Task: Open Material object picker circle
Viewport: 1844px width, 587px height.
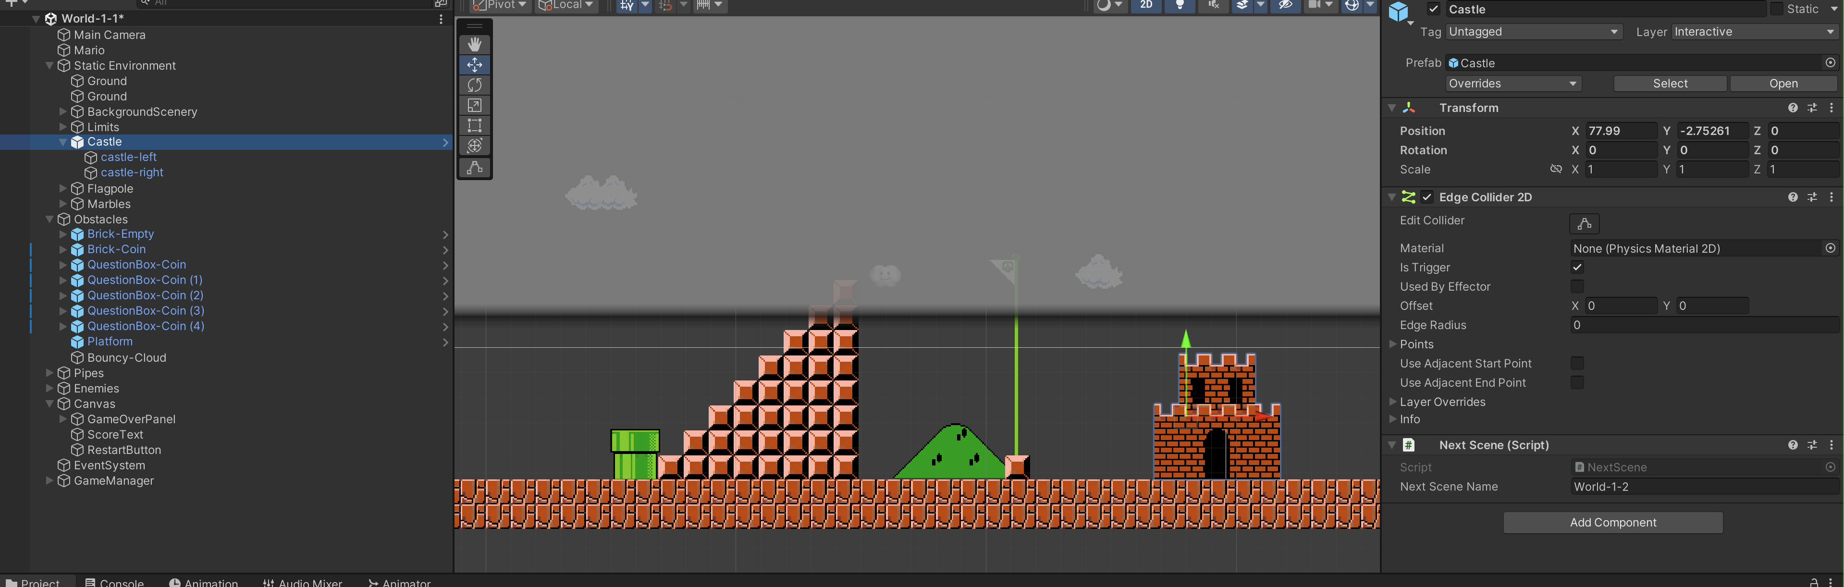Action: point(1830,248)
